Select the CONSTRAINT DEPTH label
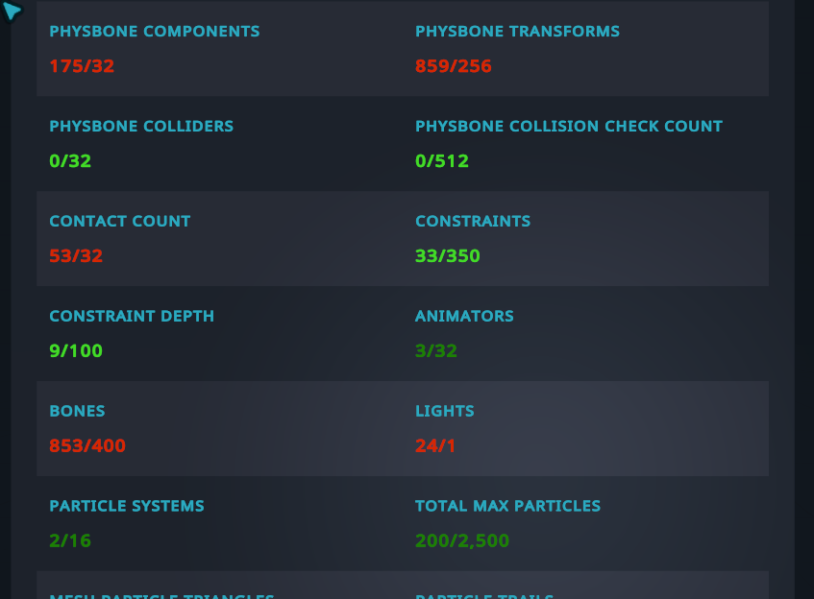Viewport: 814px width, 599px height. click(132, 317)
